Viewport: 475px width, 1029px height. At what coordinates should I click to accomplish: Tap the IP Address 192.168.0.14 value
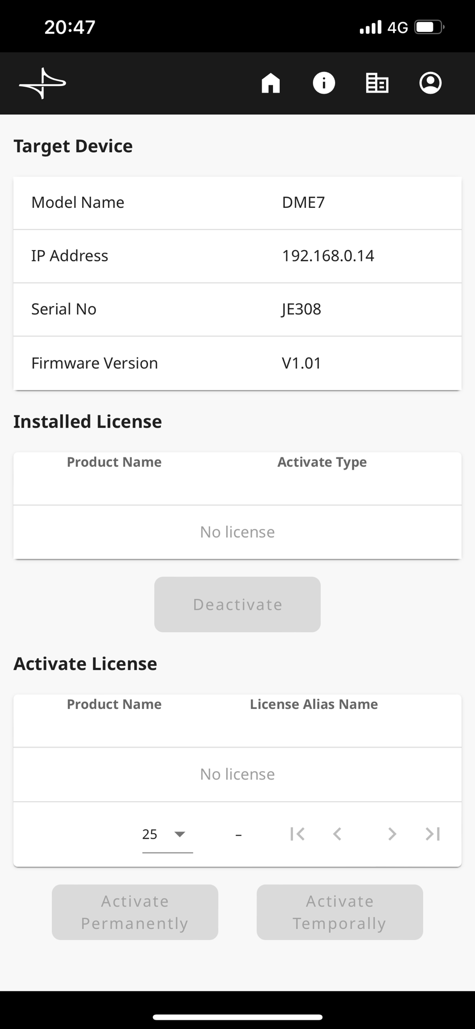click(x=328, y=256)
